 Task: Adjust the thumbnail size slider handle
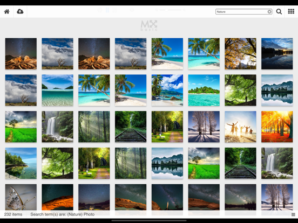[x=166, y=10]
